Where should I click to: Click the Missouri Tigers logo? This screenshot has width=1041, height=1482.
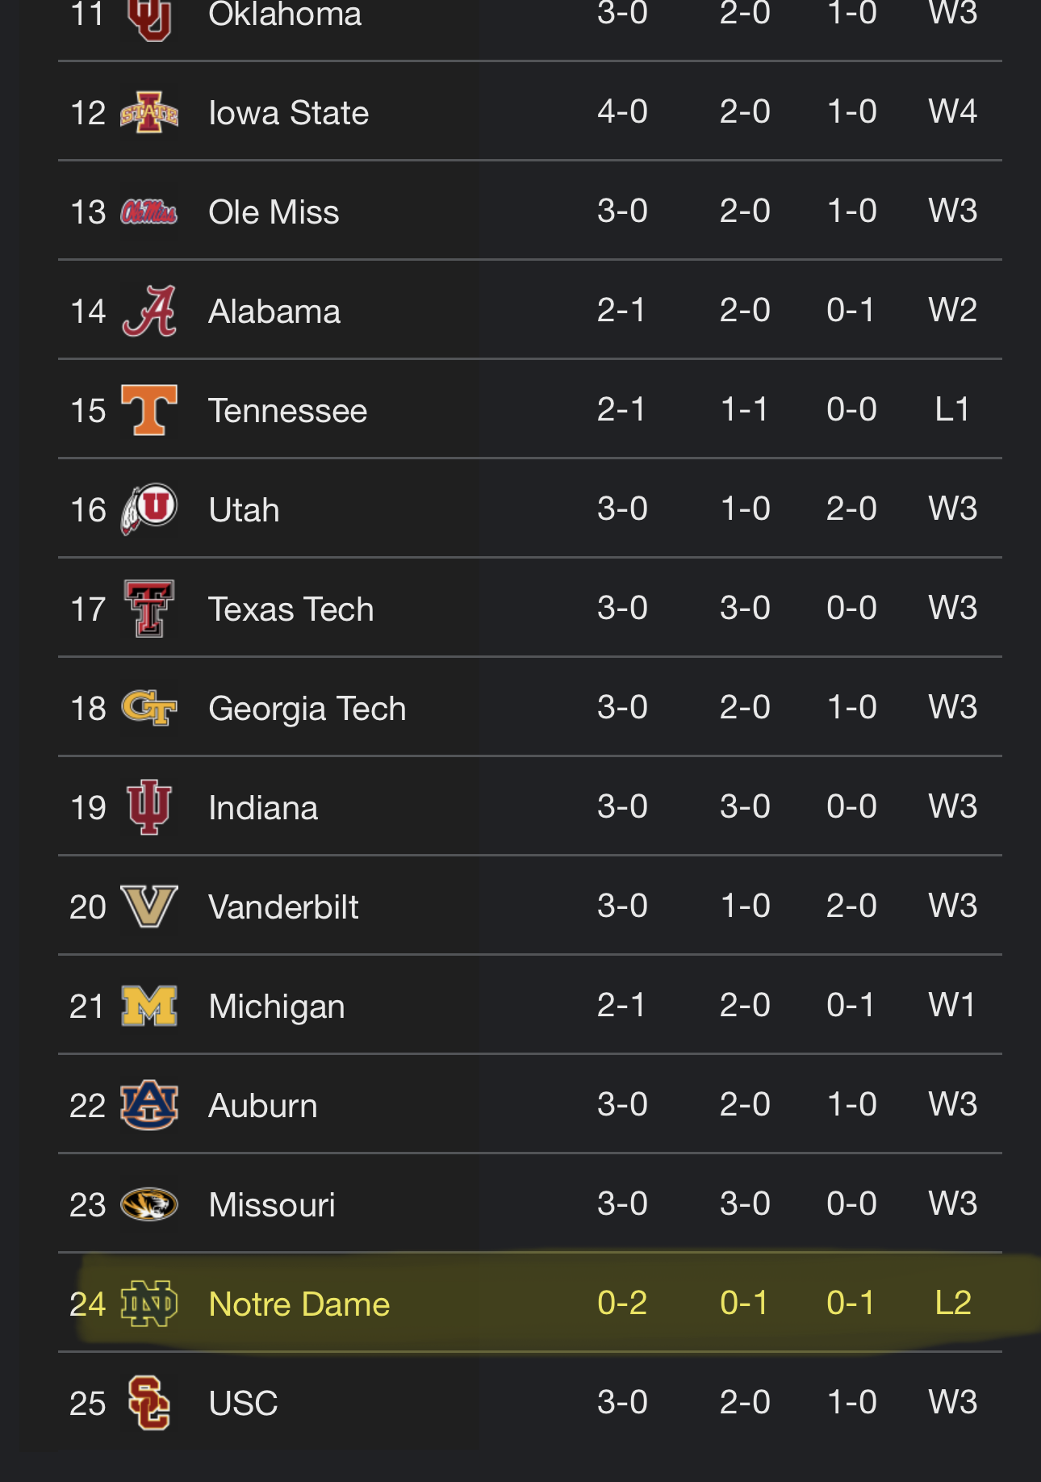[x=149, y=1204]
